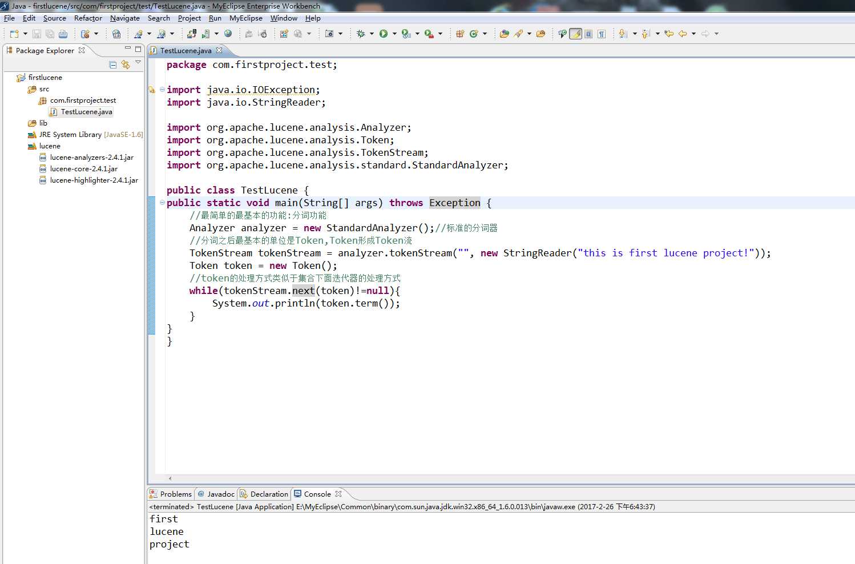Open the Debug dropdown arrow
Image resolution: width=855 pixels, height=564 pixels.
pyautogui.click(x=372, y=34)
